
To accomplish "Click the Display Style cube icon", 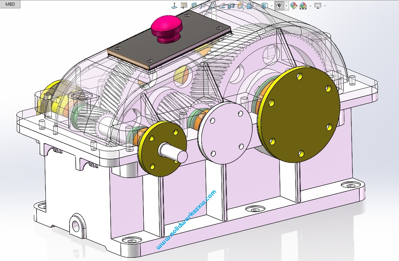I will [x=265, y=5].
